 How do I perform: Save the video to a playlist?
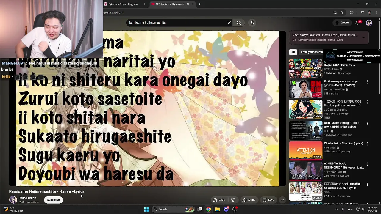coord(268,200)
